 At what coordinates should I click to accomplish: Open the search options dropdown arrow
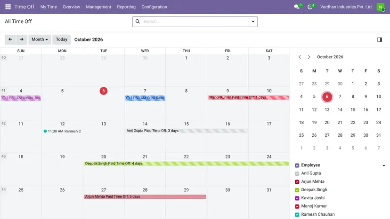click(x=253, y=22)
